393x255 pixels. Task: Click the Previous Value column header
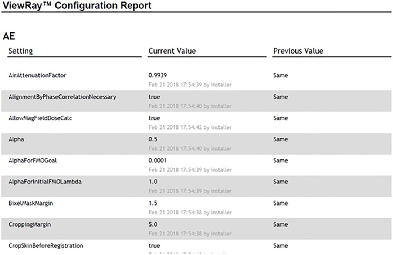(x=298, y=51)
